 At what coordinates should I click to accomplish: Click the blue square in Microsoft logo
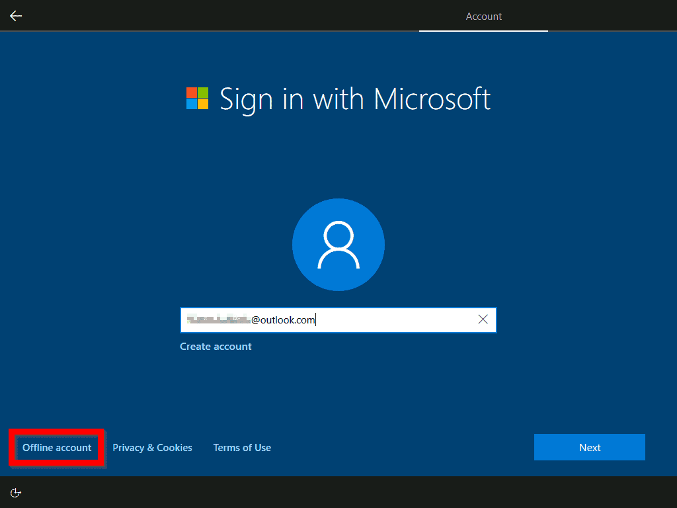coord(191,105)
